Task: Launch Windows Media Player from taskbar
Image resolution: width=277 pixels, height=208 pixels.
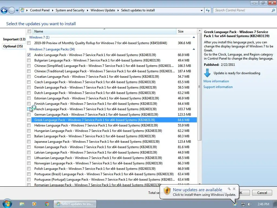Action: coord(34,204)
